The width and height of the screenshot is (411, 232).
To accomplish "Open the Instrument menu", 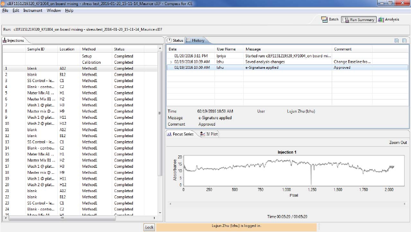I will coord(33,10).
